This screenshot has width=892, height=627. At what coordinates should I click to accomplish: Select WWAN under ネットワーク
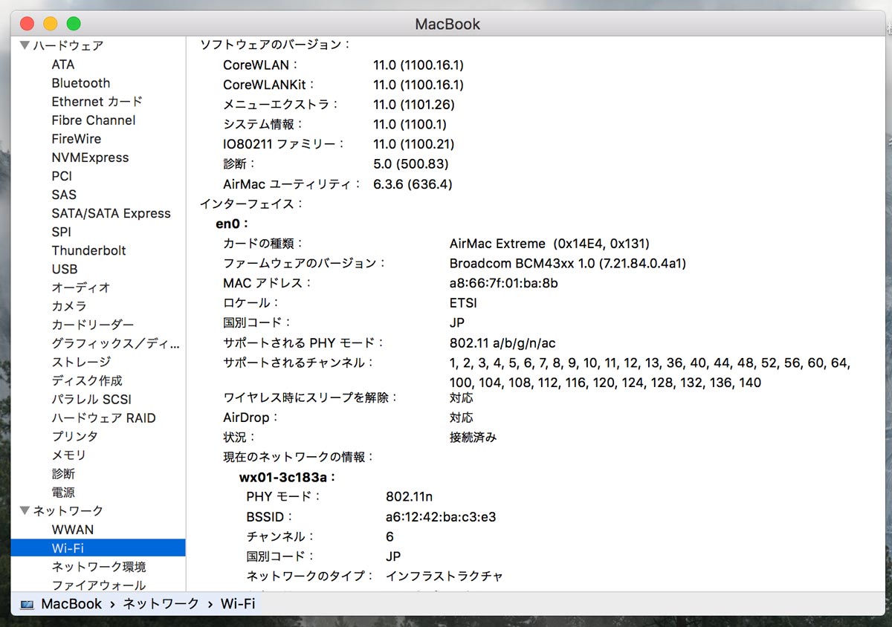tap(73, 530)
